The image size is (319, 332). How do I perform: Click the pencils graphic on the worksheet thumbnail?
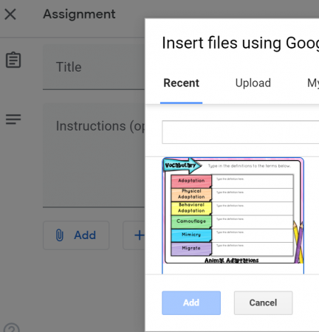(x=298, y=242)
